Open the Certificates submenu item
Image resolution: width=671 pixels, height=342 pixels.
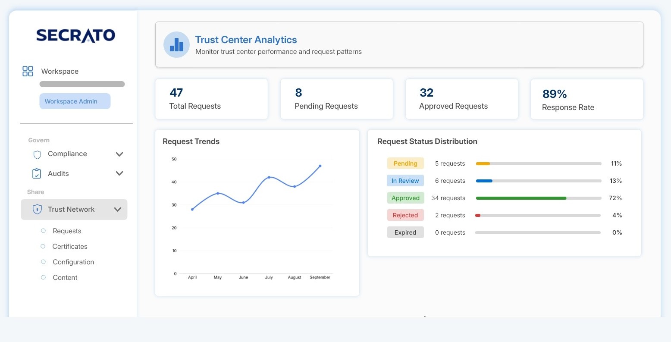(x=70, y=247)
